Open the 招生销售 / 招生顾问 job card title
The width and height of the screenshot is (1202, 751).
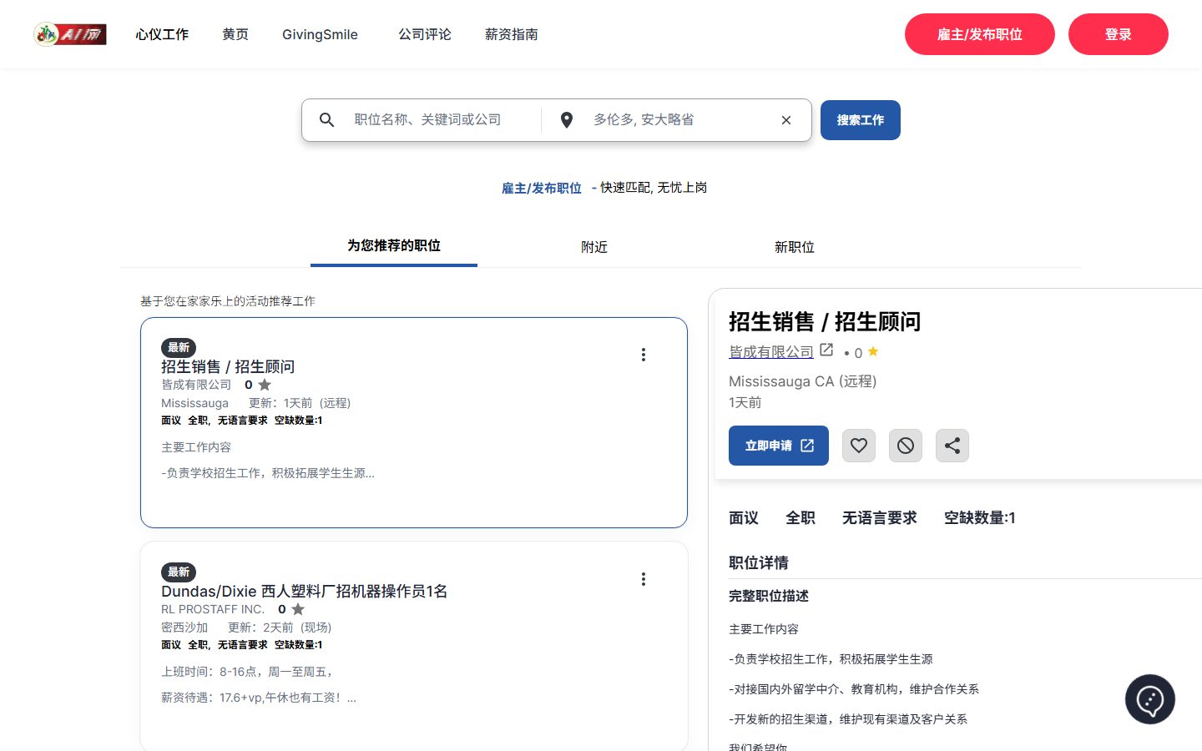point(228,366)
